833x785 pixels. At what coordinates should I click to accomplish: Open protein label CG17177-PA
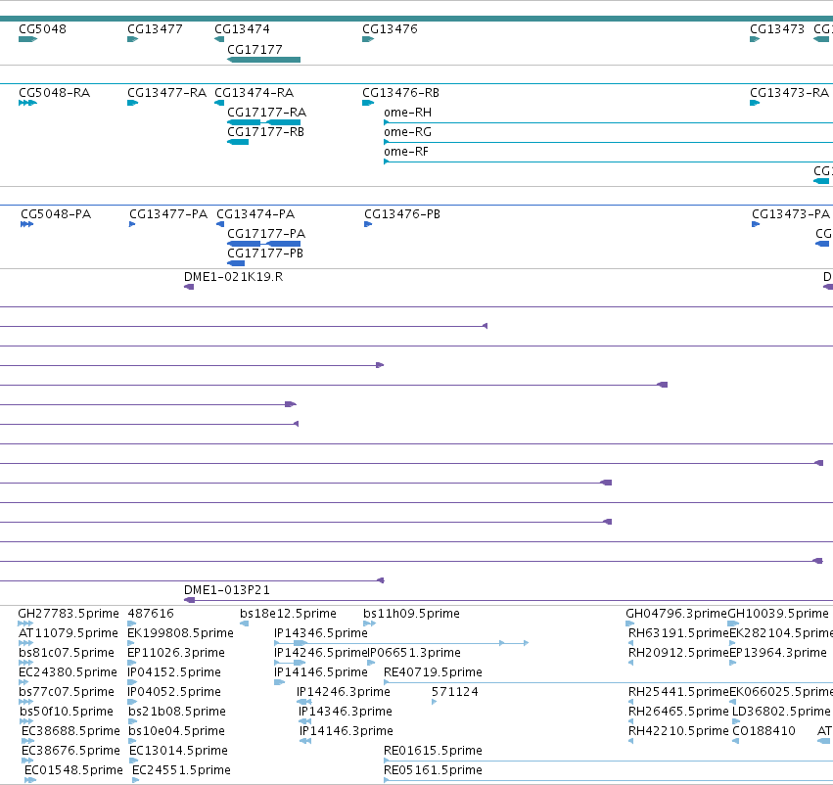pyautogui.click(x=266, y=234)
